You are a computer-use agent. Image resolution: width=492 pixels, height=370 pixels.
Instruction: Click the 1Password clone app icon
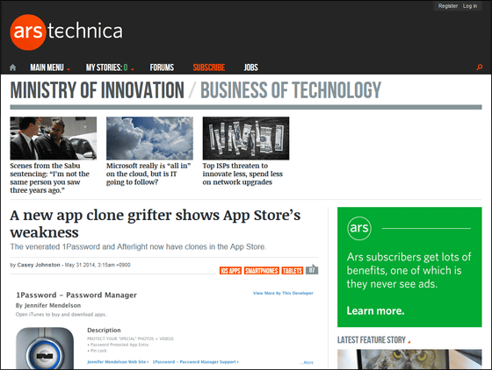click(45, 348)
